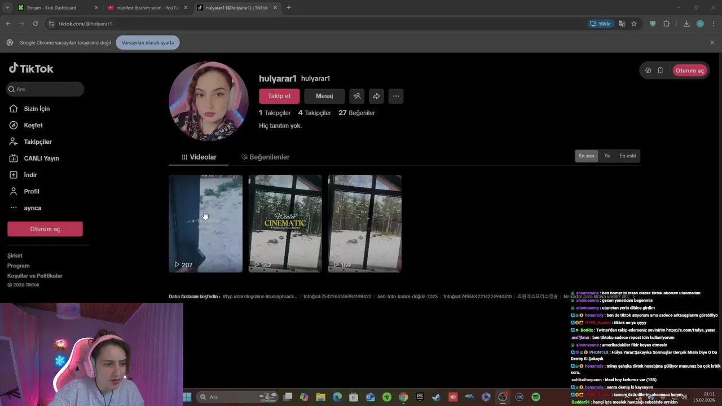
Task: Open Epic Games Launcher from the taskbar
Action: (x=420, y=397)
